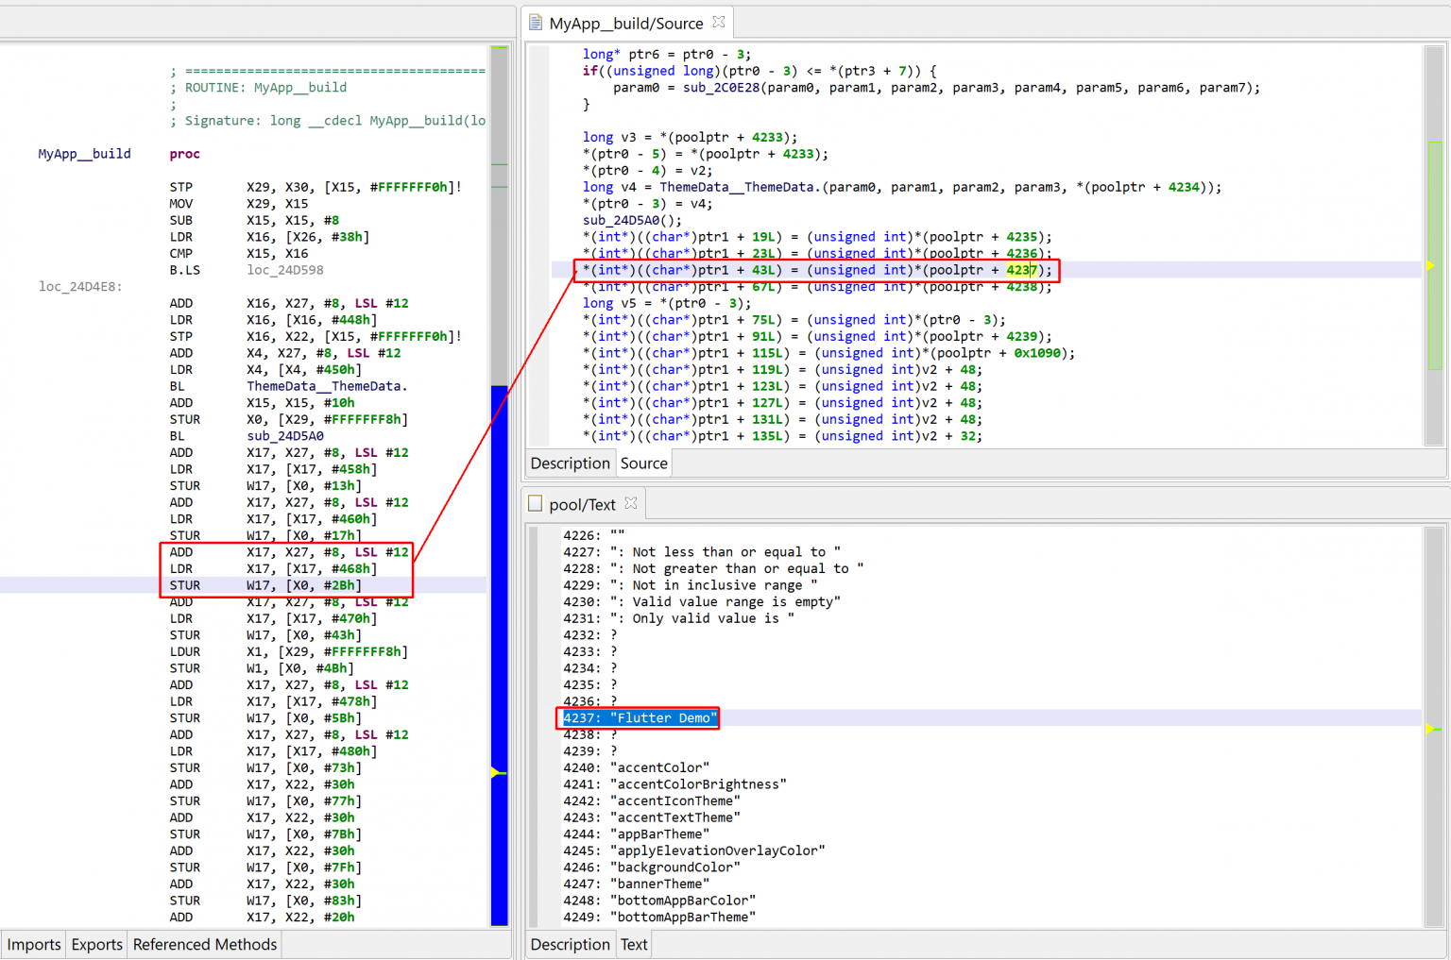Select the Text tab in the pool panel
Screen dimensions: 1451x960
633,943
